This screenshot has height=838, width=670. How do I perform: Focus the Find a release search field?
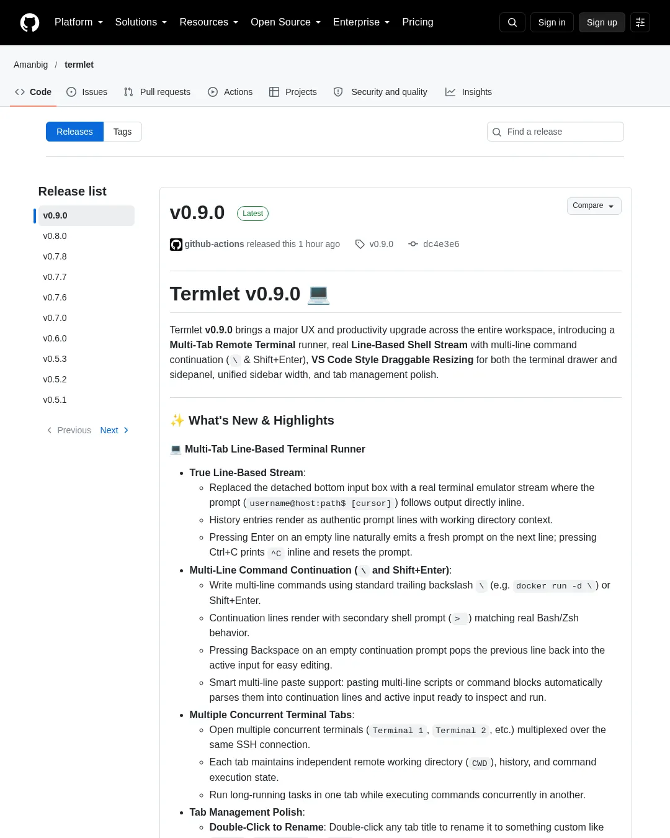[x=555, y=132]
